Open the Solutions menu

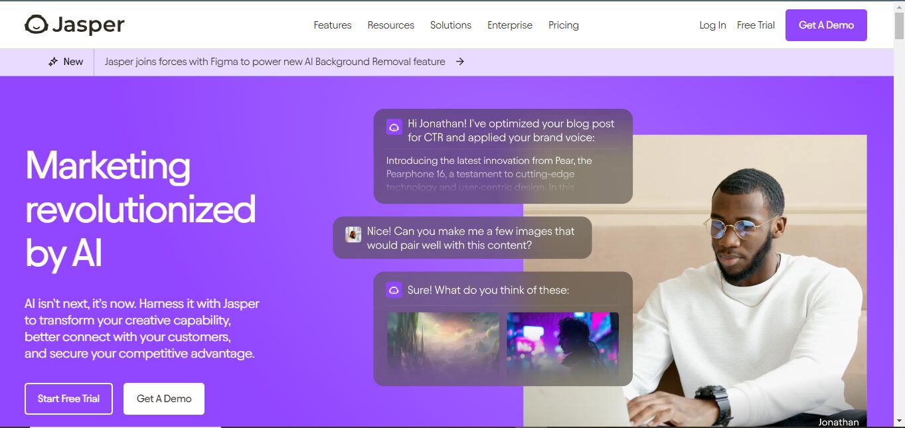pyautogui.click(x=451, y=25)
